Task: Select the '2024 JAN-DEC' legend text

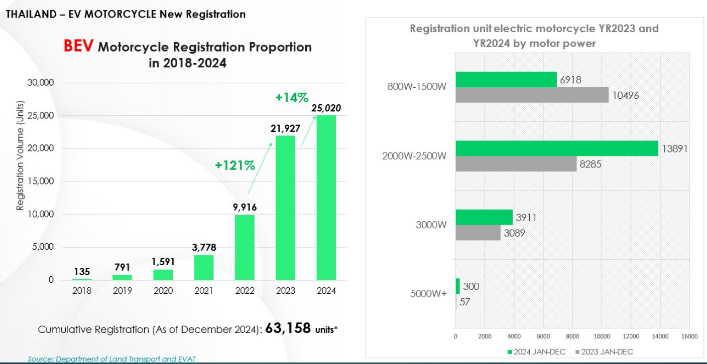Action: point(540,351)
